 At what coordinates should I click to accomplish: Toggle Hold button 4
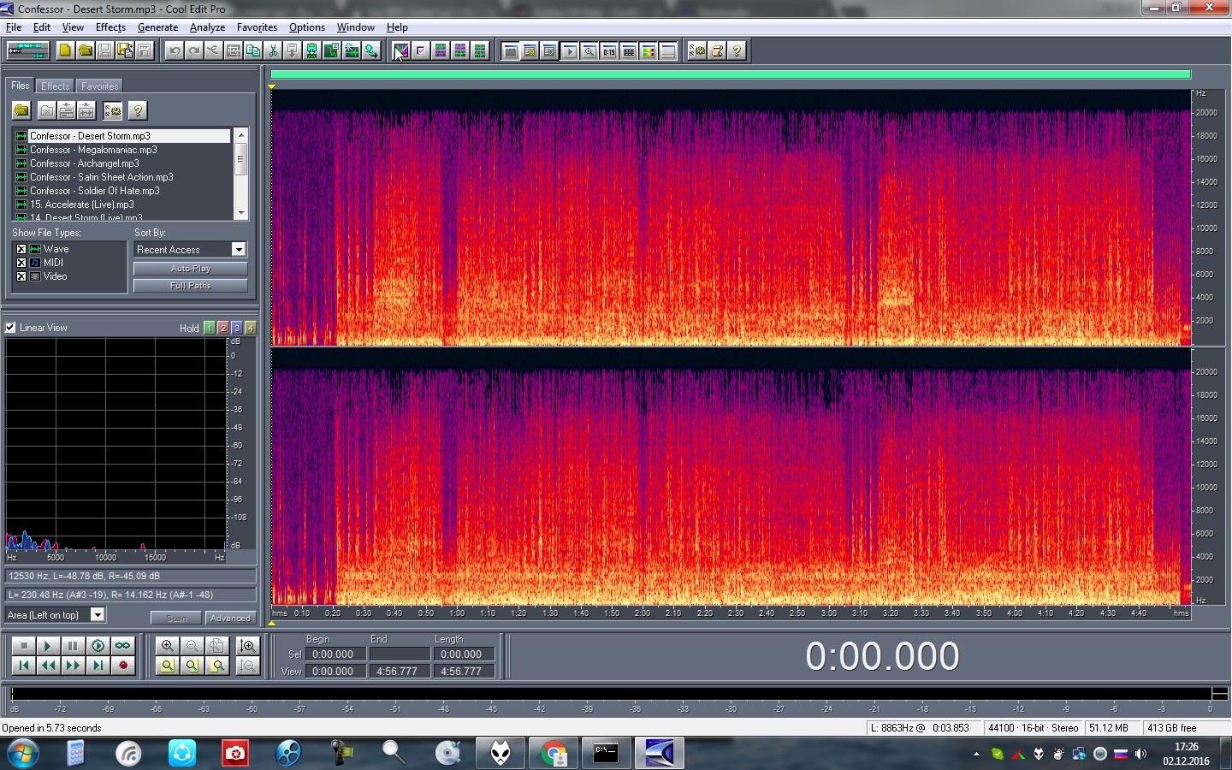click(x=251, y=328)
